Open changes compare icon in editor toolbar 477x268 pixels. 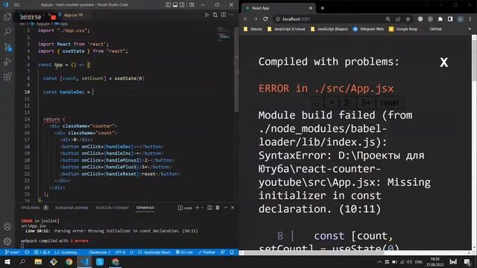point(215,15)
